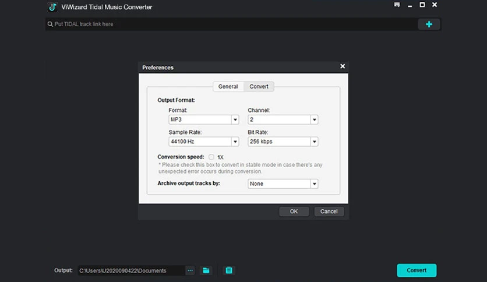Click the stable mode hint text
487x282 pixels.
coord(241,168)
